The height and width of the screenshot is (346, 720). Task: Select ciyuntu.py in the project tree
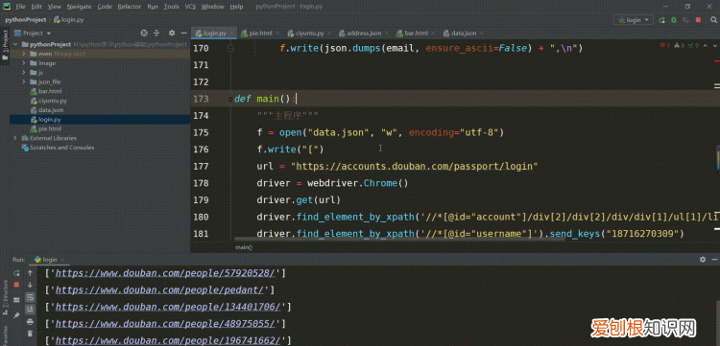53,101
